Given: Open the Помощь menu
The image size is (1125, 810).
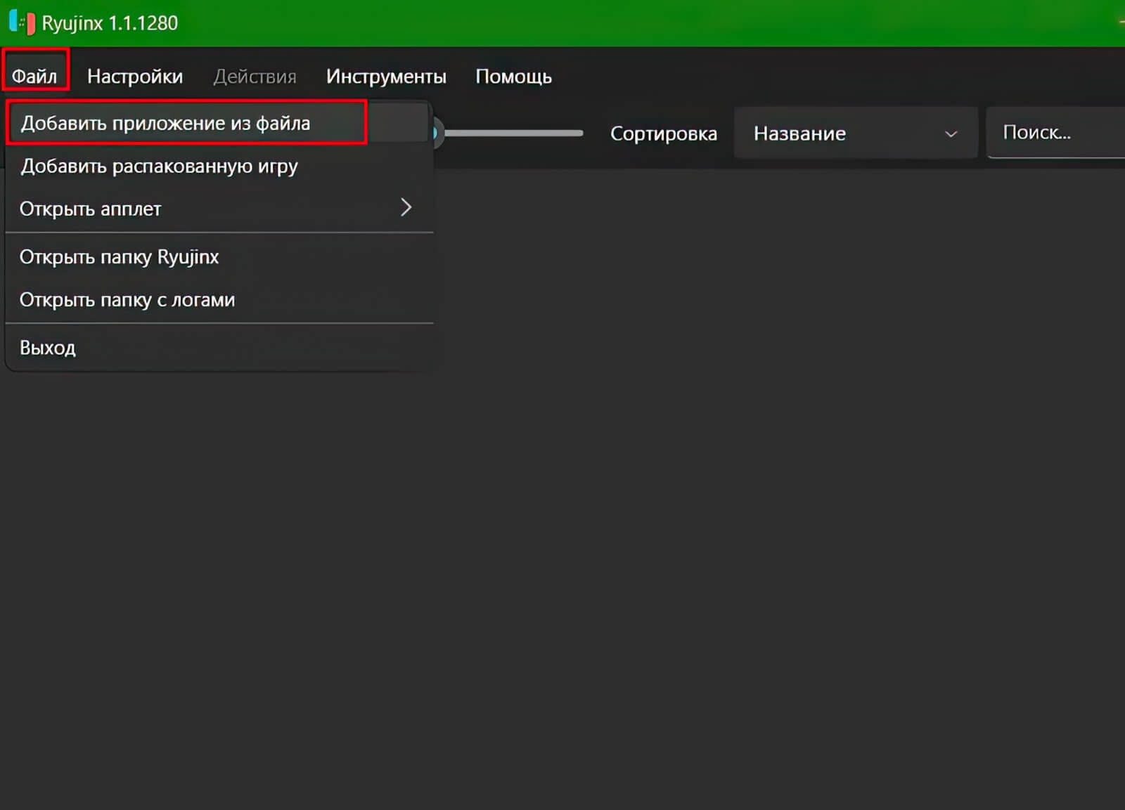Looking at the screenshot, I should click(513, 76).
